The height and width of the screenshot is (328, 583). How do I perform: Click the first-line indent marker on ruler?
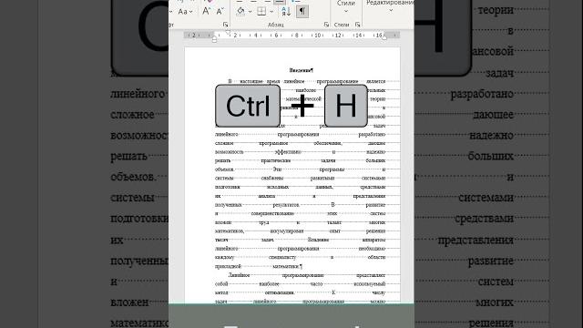tap(228, 33)
